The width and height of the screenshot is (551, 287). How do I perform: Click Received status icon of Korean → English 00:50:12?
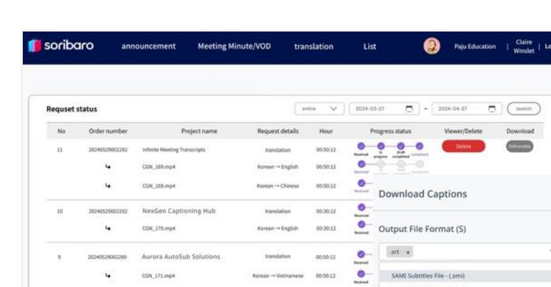click(361, 164)
